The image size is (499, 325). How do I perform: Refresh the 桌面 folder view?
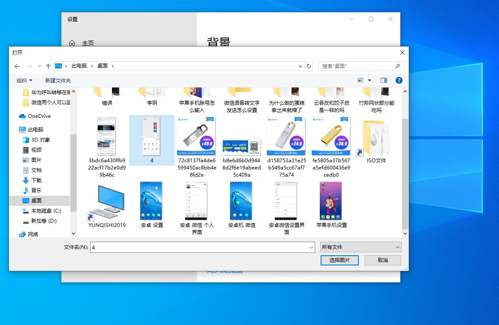(309, 66)
